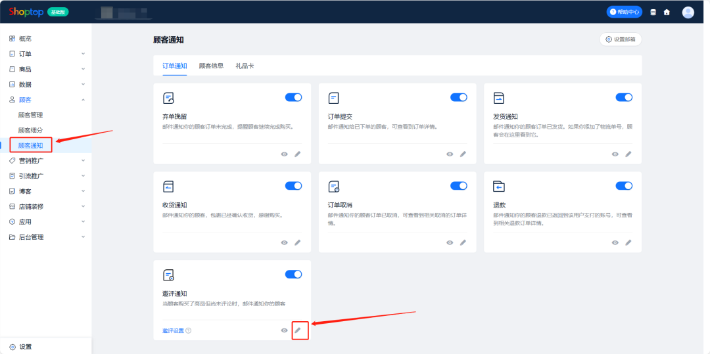Click the edit pencil on 邀评通知 card
Screen dimensions: 710x354
click(298, 330)
